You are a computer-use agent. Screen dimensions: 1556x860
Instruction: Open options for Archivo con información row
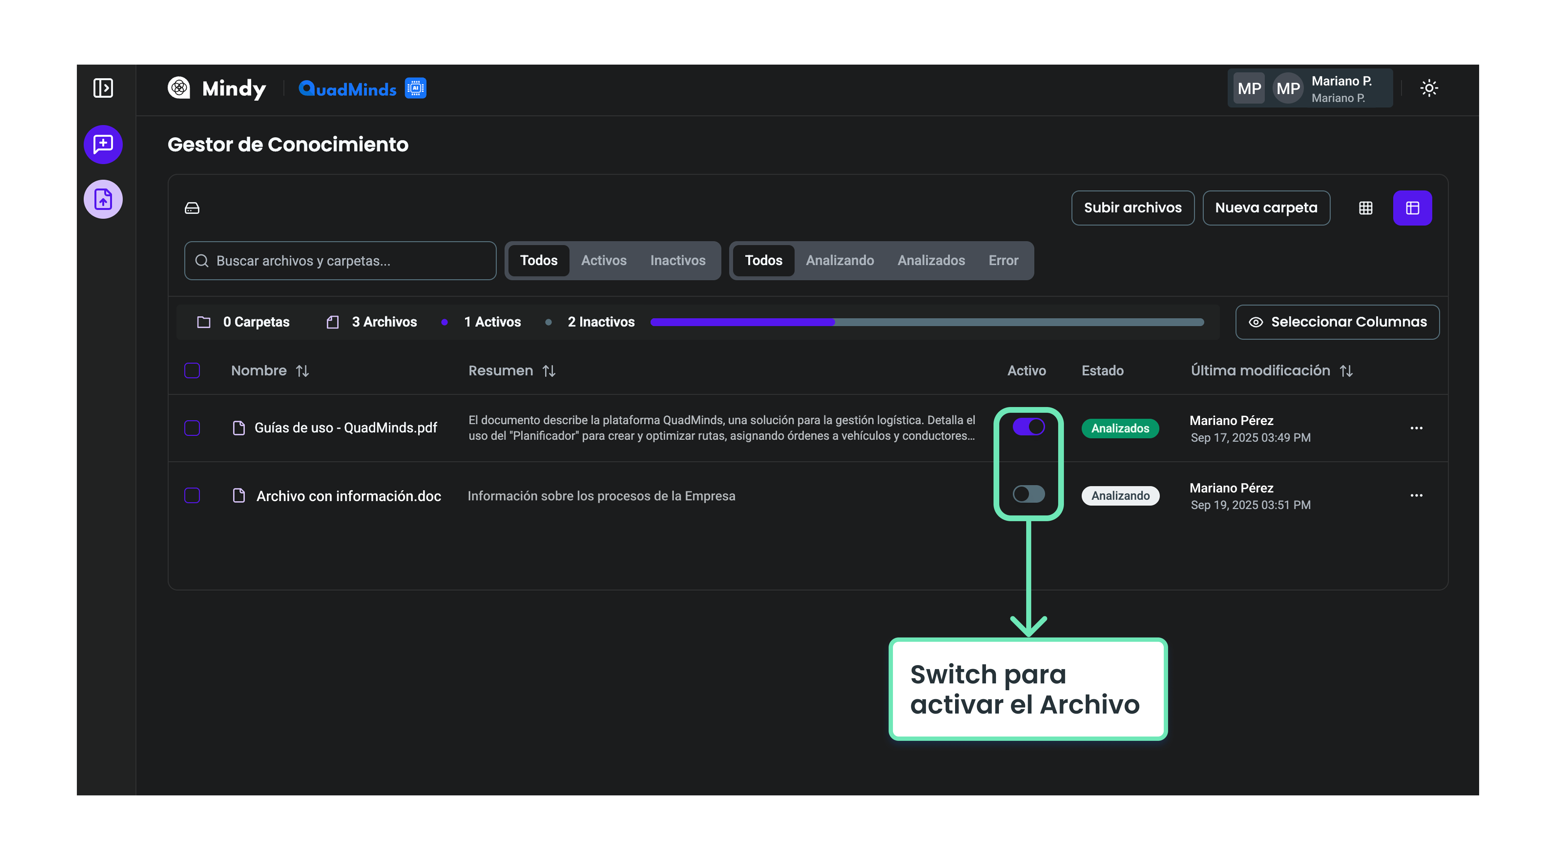[x=1416, y=495]
